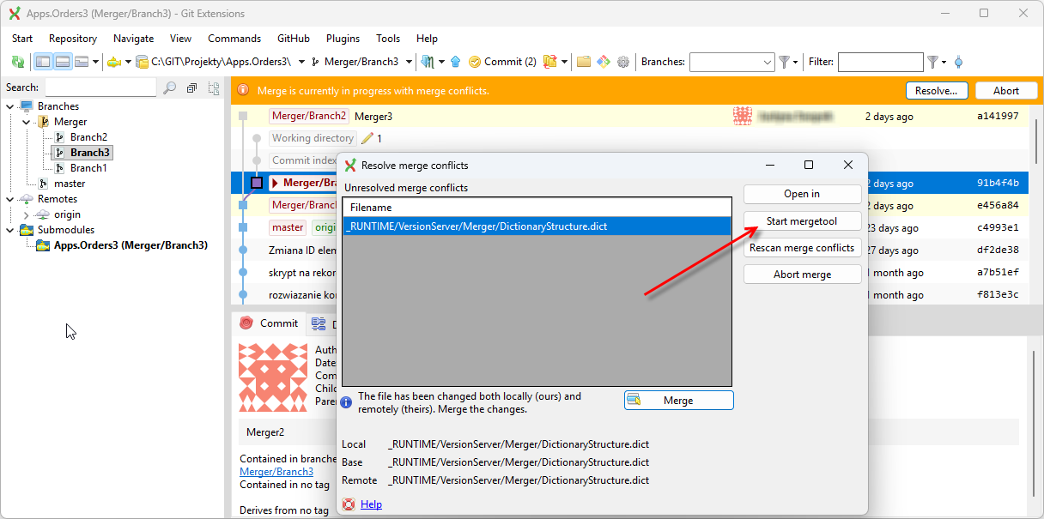Click the left panel Search input field

click(x=100, y=88)
